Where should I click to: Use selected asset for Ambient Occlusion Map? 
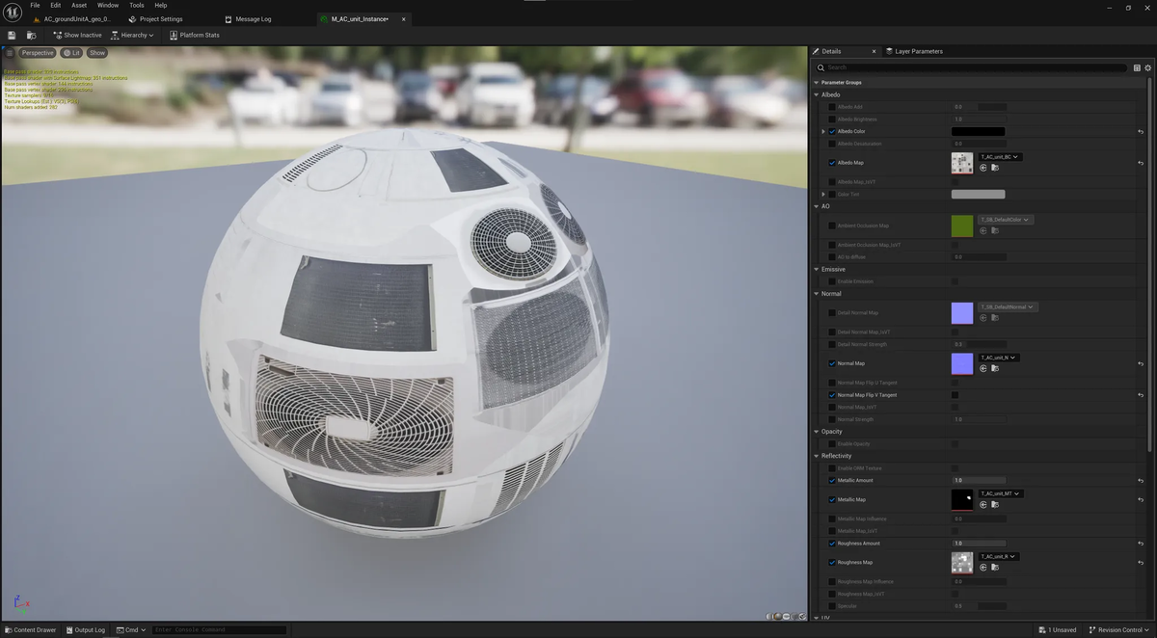pyautogui.click(x=983, y=230)
